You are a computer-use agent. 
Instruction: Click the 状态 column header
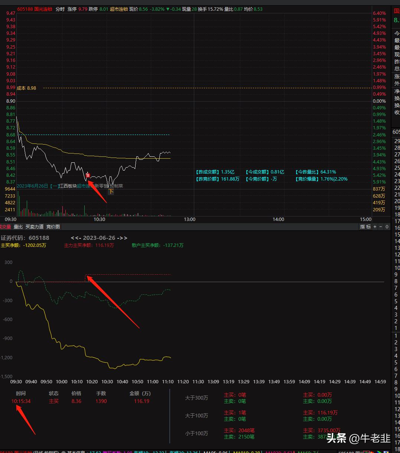[53, 393]
